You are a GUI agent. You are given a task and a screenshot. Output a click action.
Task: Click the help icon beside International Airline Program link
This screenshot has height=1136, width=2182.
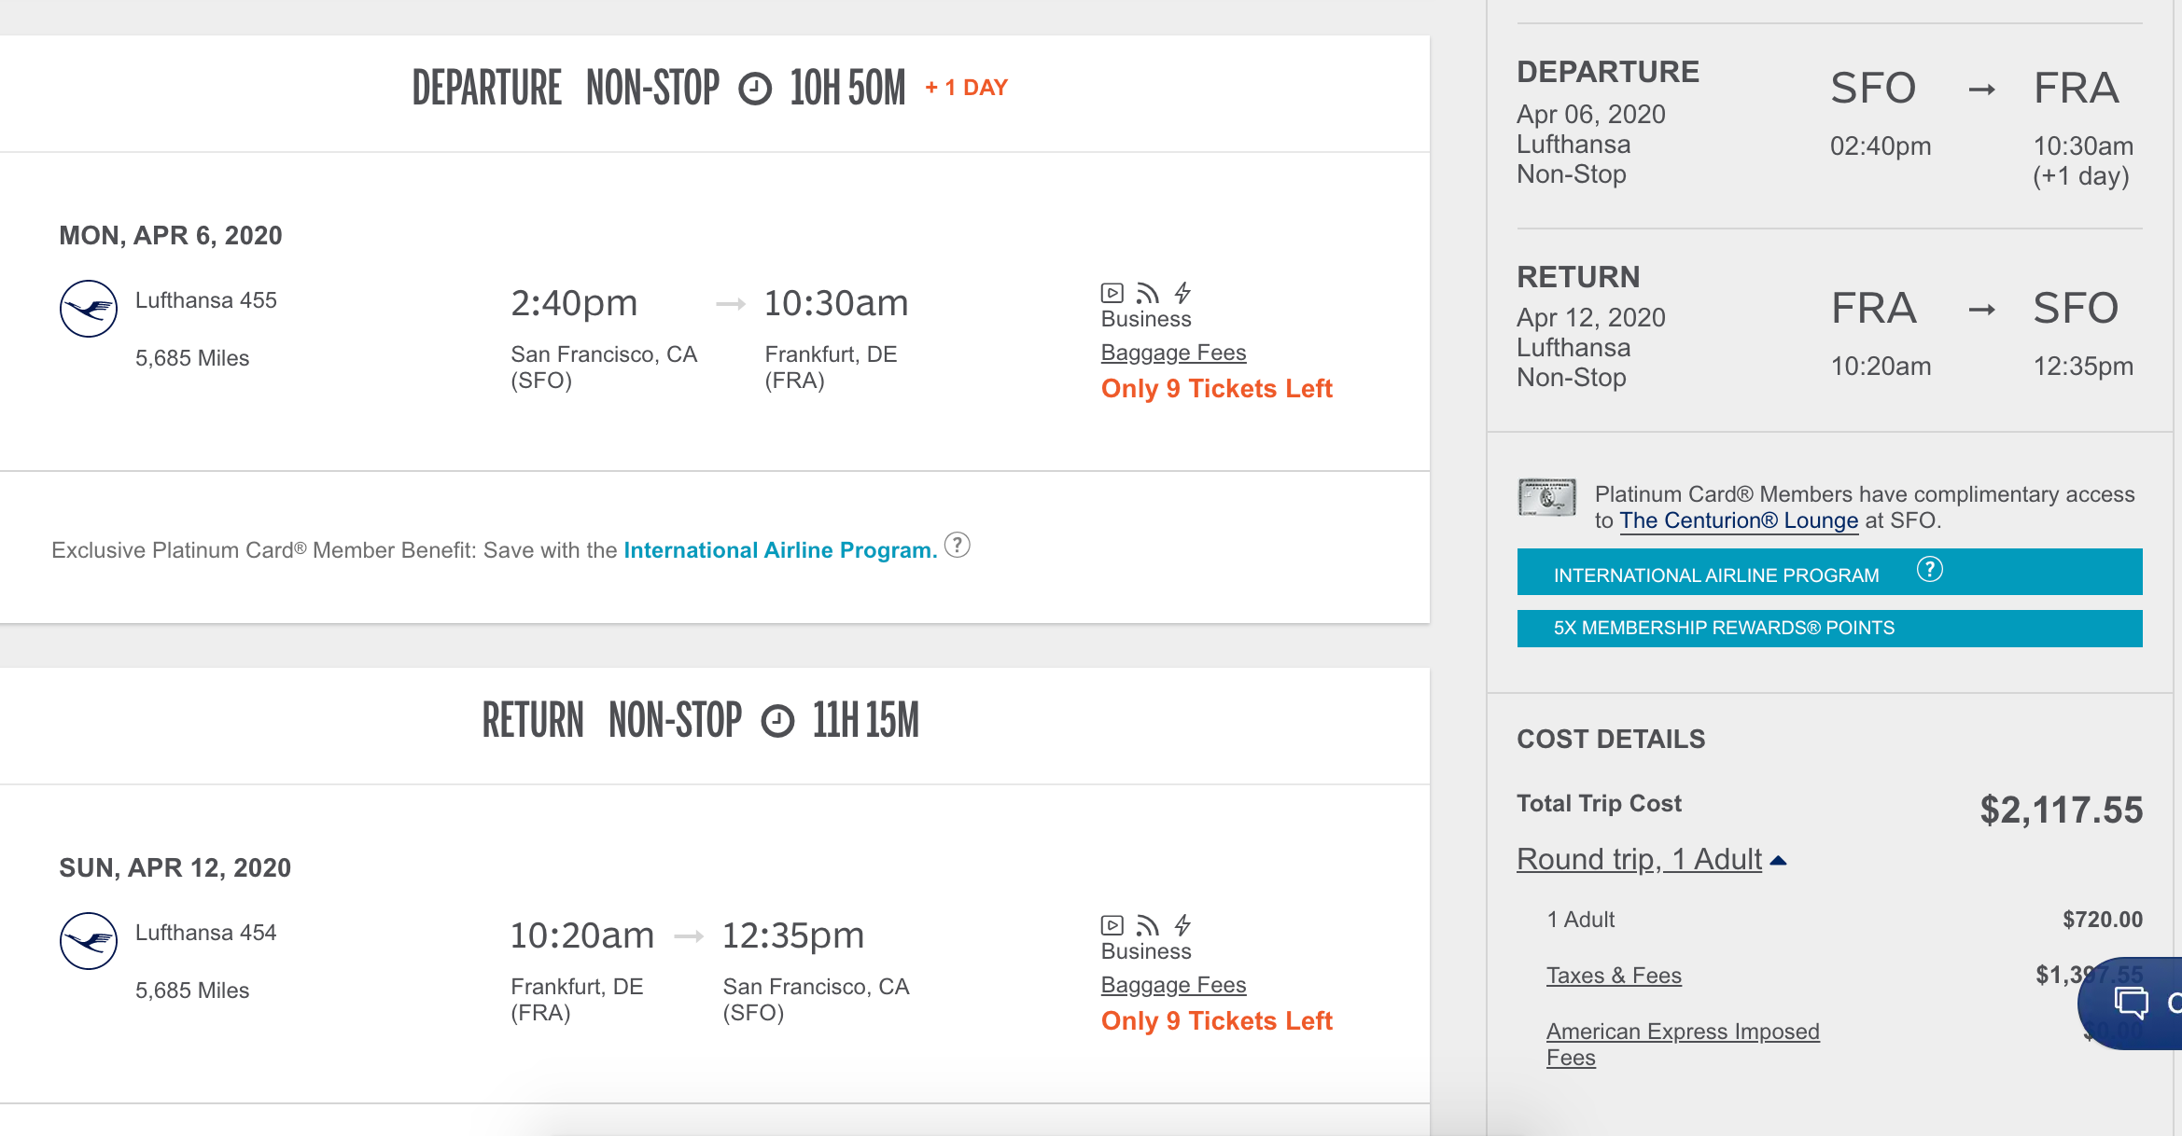pyautogui.click(x=958, y=545)
